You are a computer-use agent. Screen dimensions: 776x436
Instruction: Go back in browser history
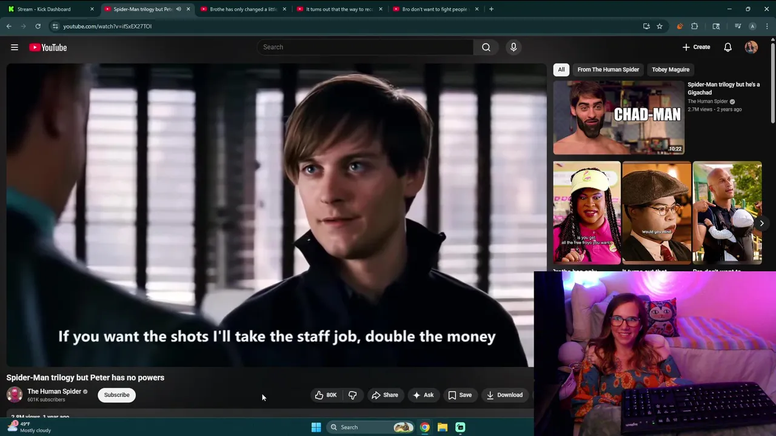[9, 26]
